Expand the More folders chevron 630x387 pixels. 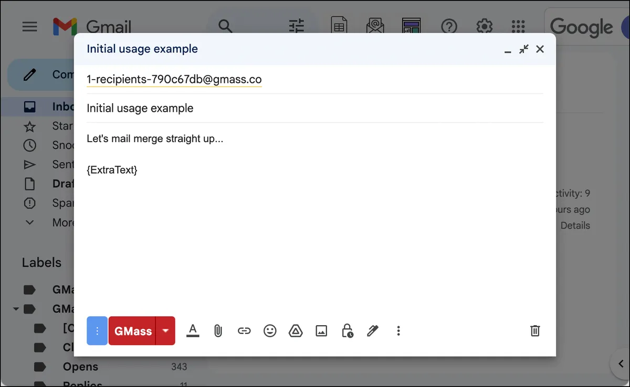30,222
